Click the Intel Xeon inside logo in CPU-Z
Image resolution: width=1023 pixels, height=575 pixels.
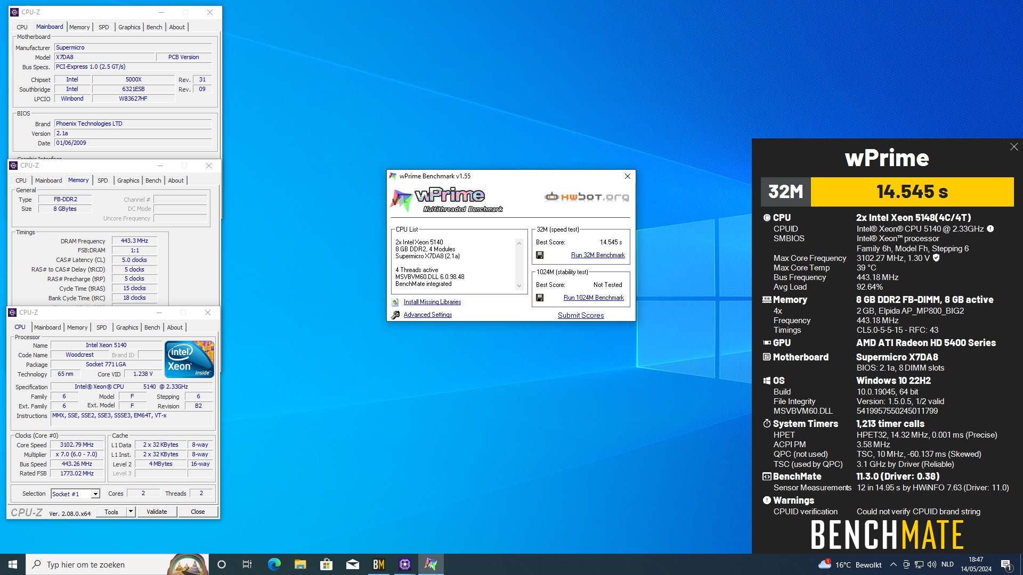coord(189,359)
